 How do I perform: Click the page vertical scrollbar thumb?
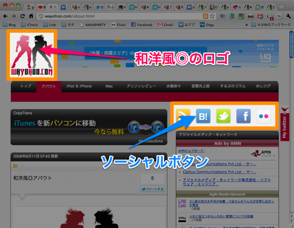click(x=291, y=44)
